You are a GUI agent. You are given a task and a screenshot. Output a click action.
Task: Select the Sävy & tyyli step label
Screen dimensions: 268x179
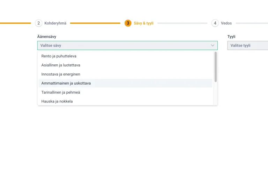[x=143, y=23]
